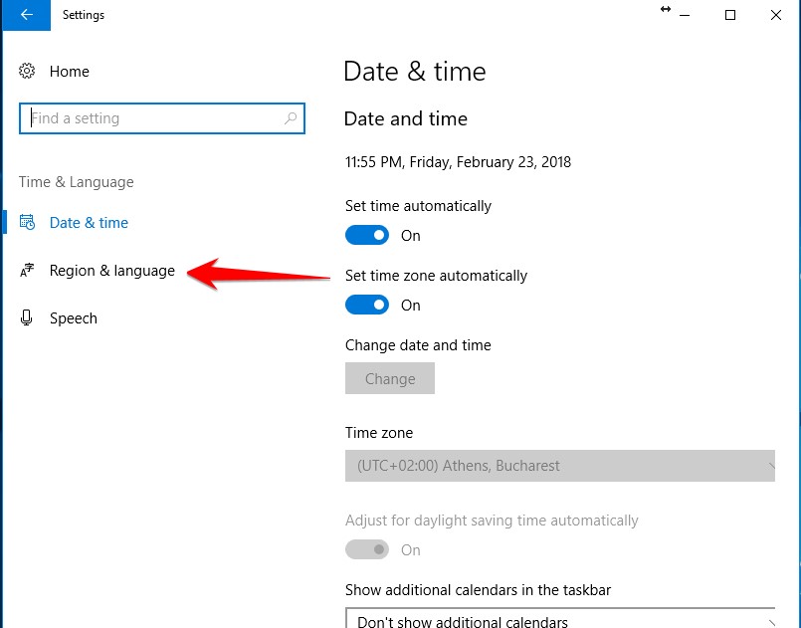Maximize the Settings window
The image size is (801, 628).
pyautogui.click(x=730, y=15)
